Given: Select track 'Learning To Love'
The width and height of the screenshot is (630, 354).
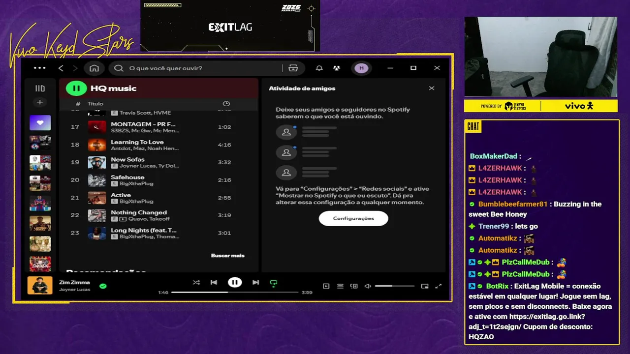Looking at the screenshot, I should point(158,145).
